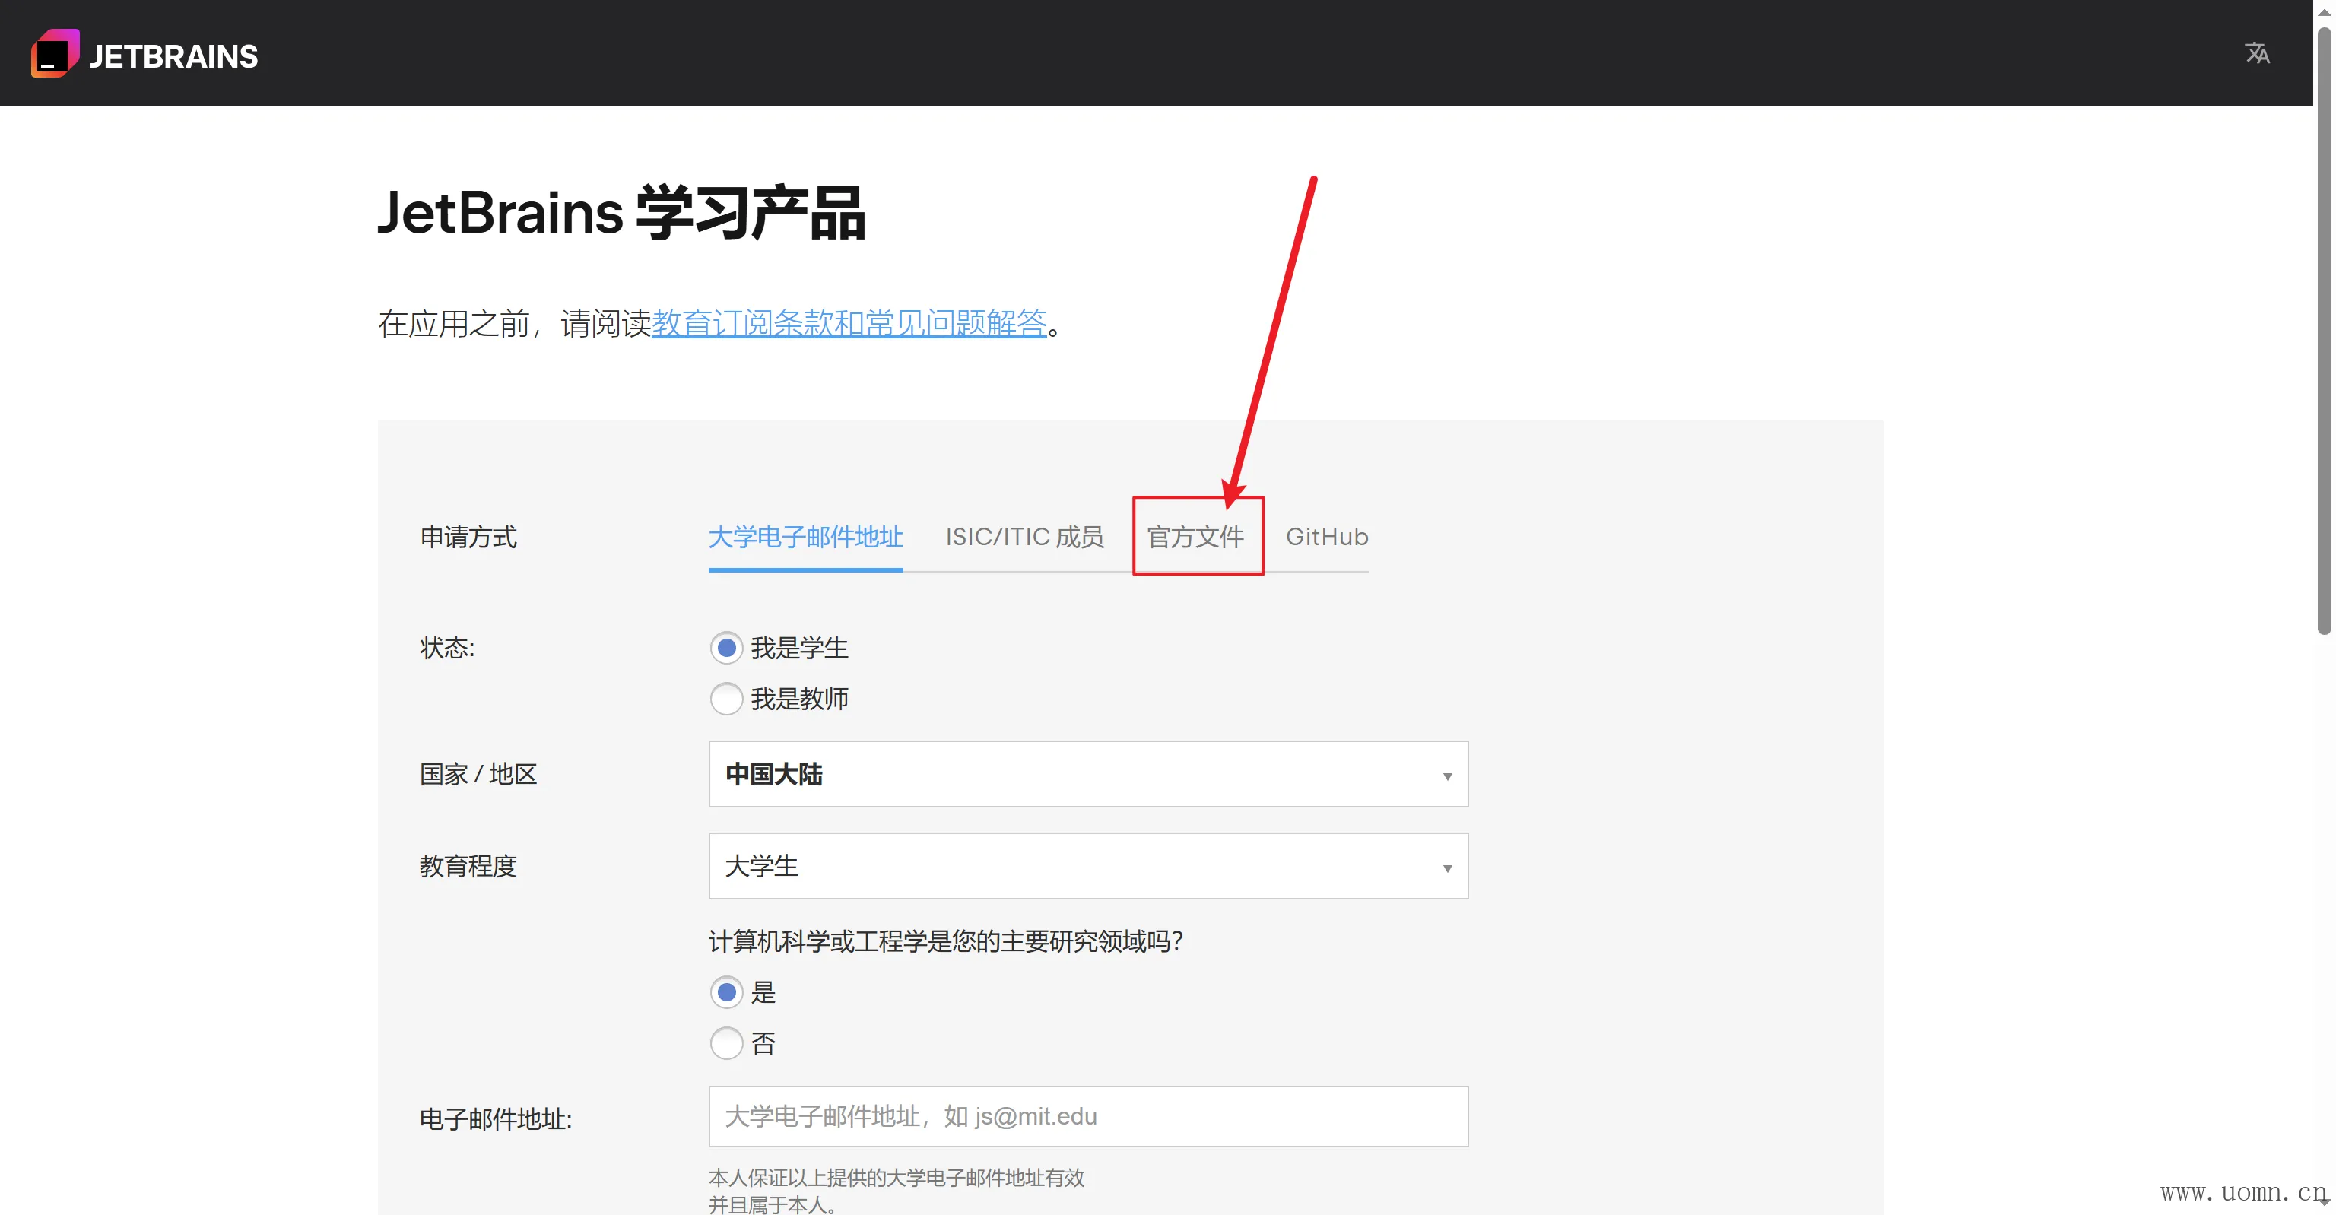The image size is (2336, 1215).
Task: Switch to the ISIC/ITIC 成员 tab
Action: pos(1024,537)
